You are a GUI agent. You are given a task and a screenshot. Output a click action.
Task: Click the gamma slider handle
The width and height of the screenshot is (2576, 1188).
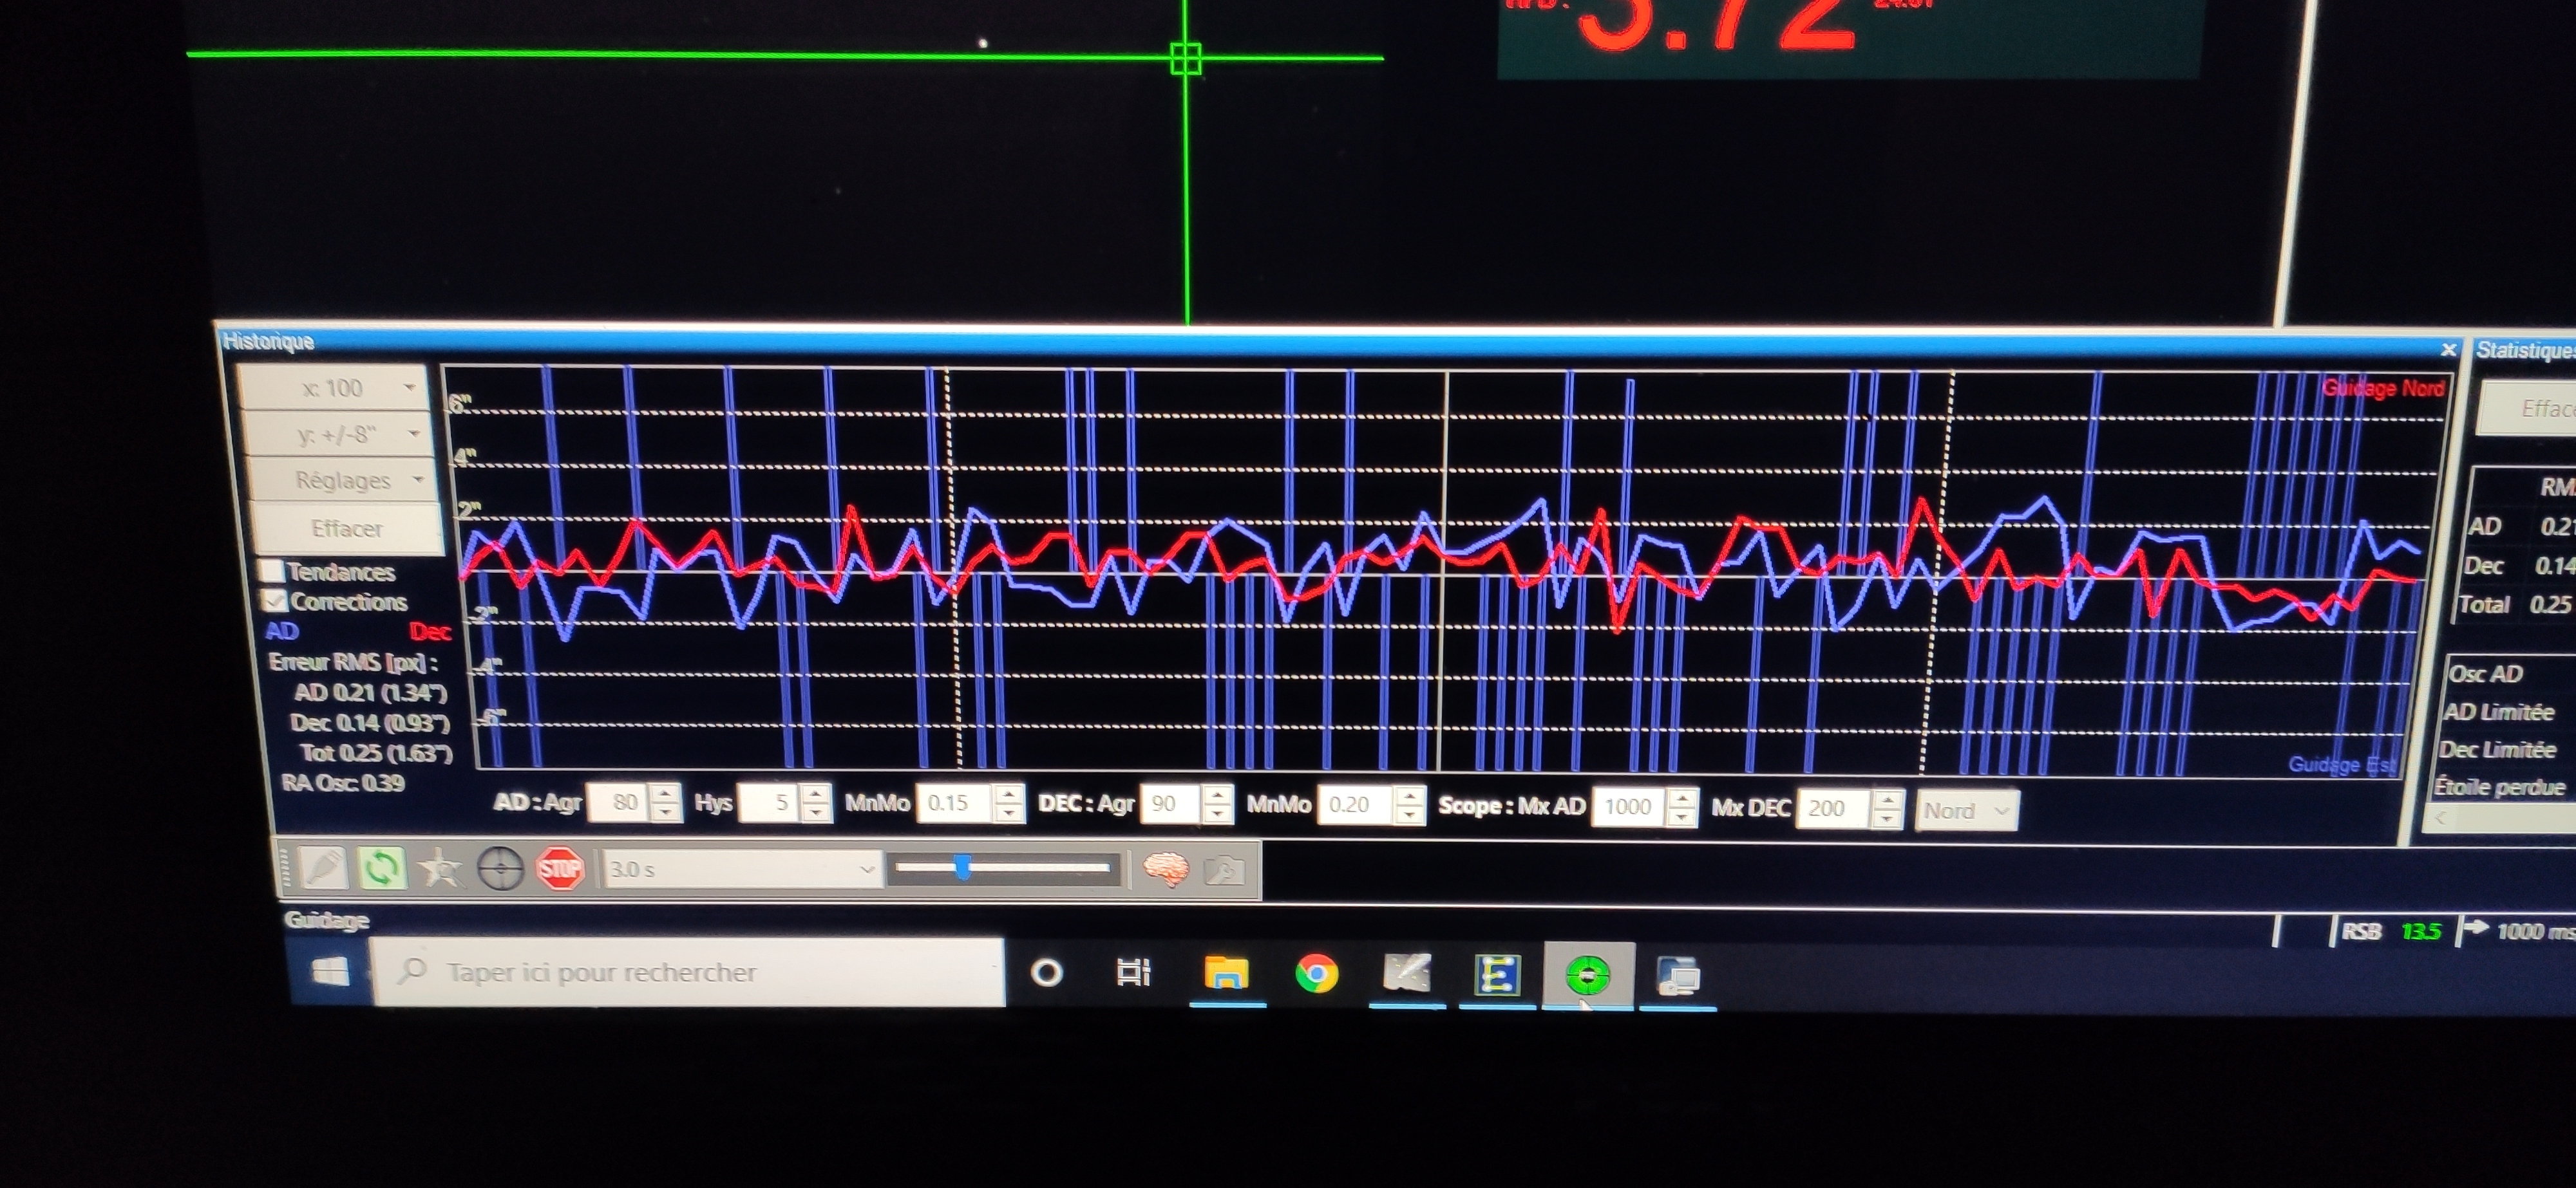(962, 868)
